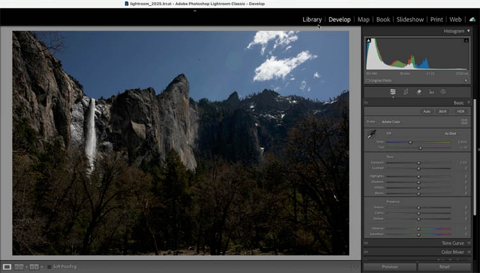480x273 pixels.
Task: Select the Red Eye correction tool
Action: pos(431,92)
